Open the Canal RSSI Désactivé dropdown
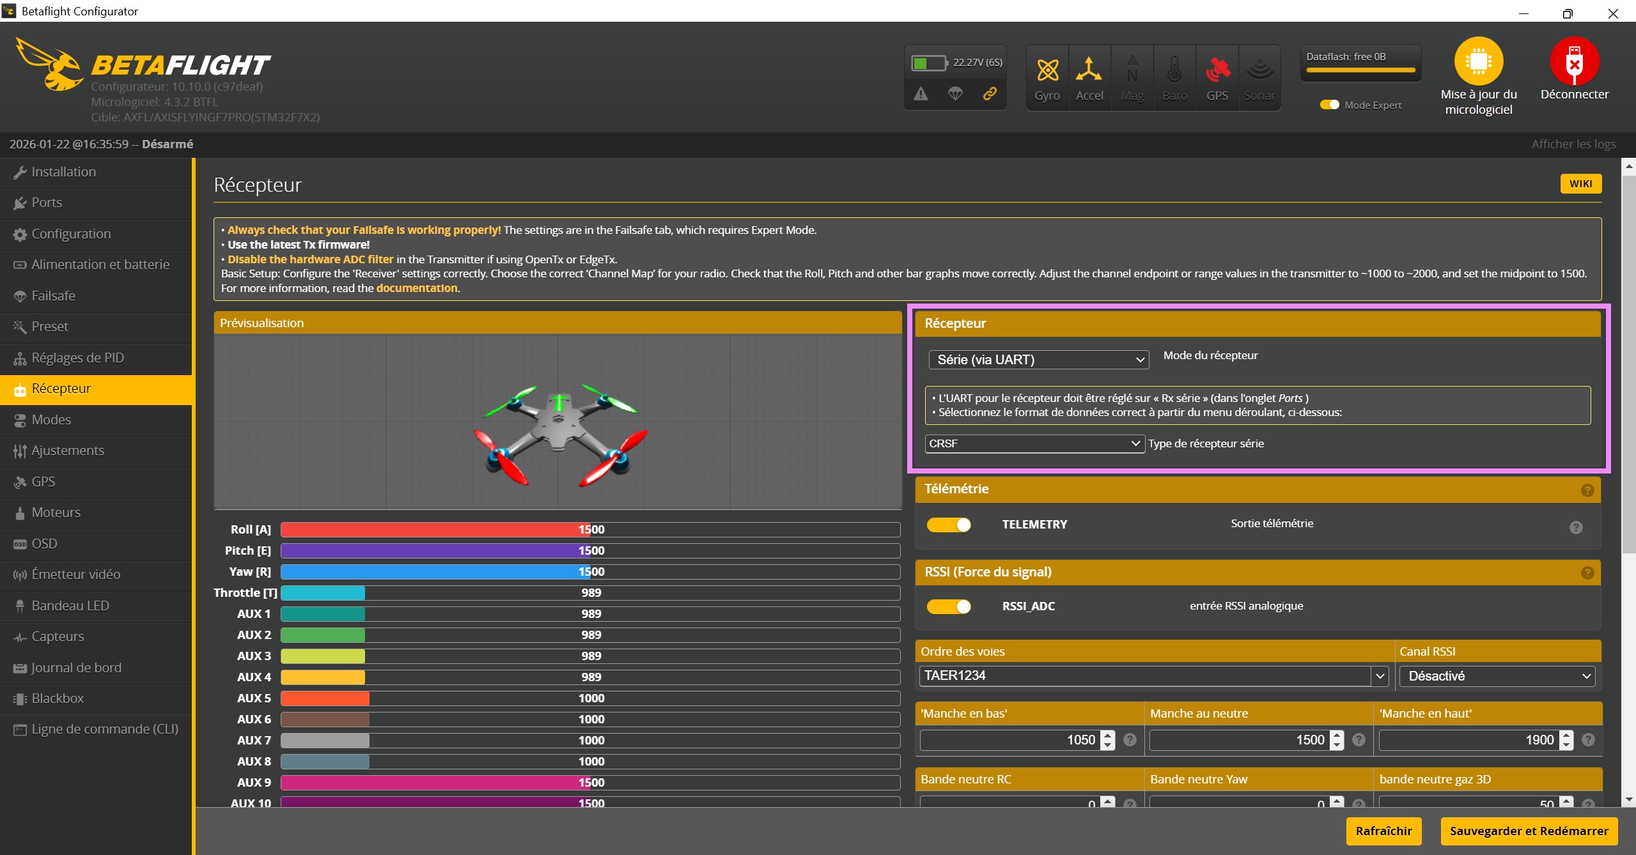The width and height of the screenshot is (1636, 855). [1497, 676]
